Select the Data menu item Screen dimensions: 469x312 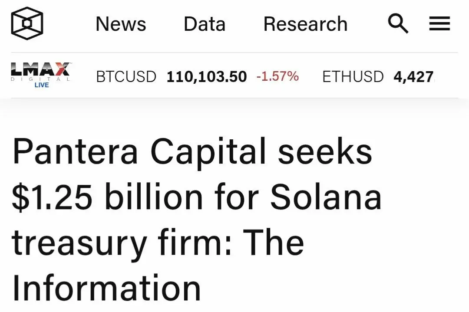pos(205,24)
